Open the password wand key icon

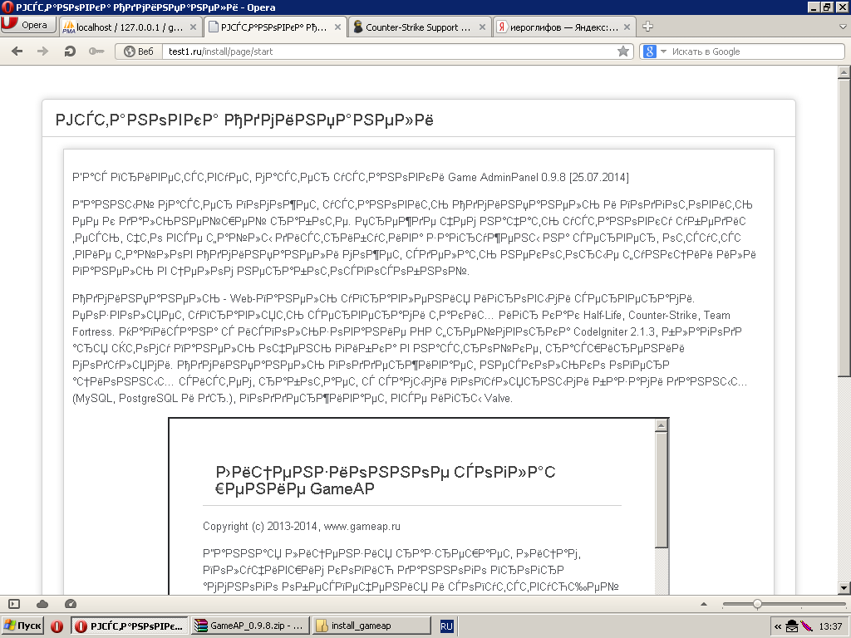96,52
